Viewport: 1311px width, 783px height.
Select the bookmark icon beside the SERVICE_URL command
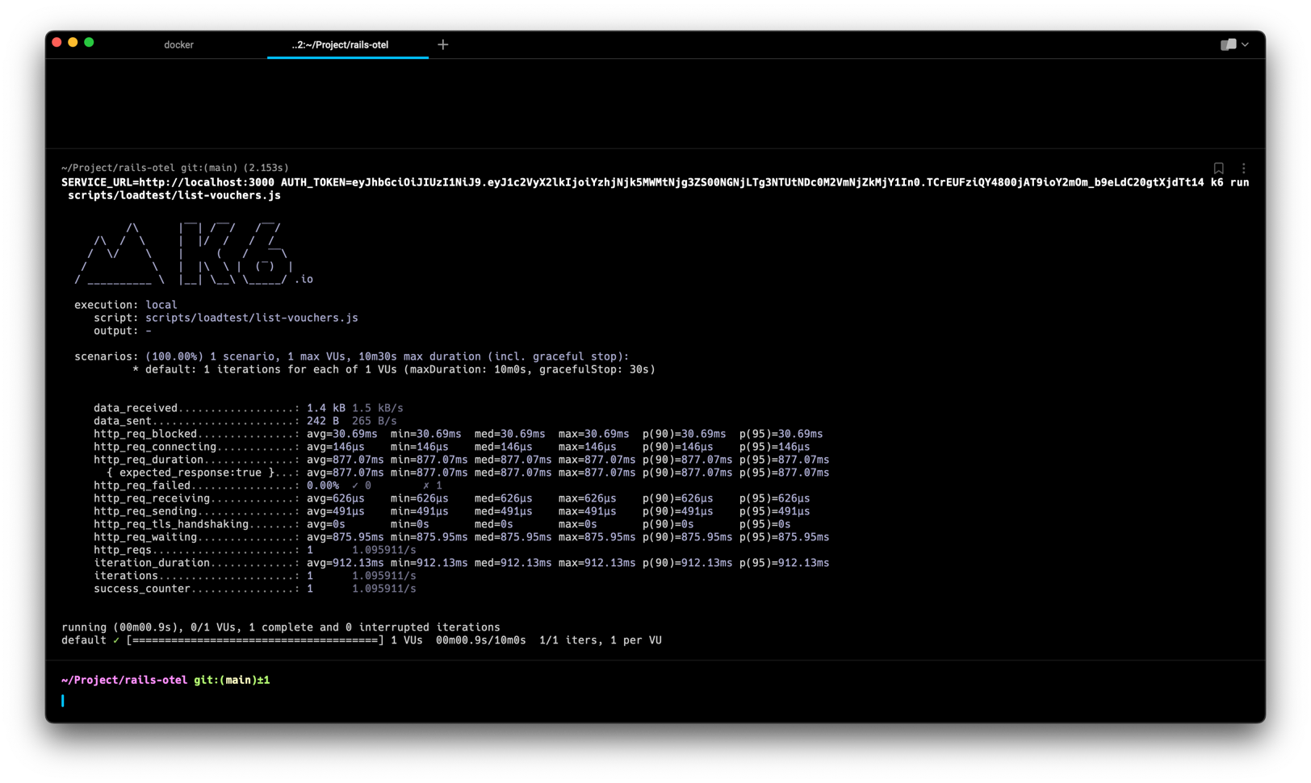coord(1219,168)
